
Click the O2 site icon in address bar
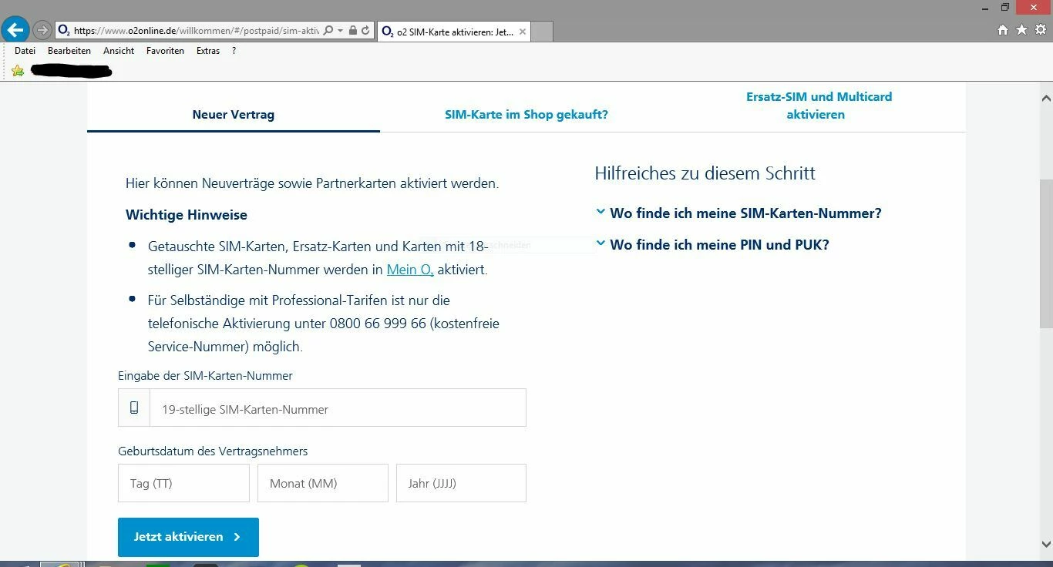coord(64,31)
